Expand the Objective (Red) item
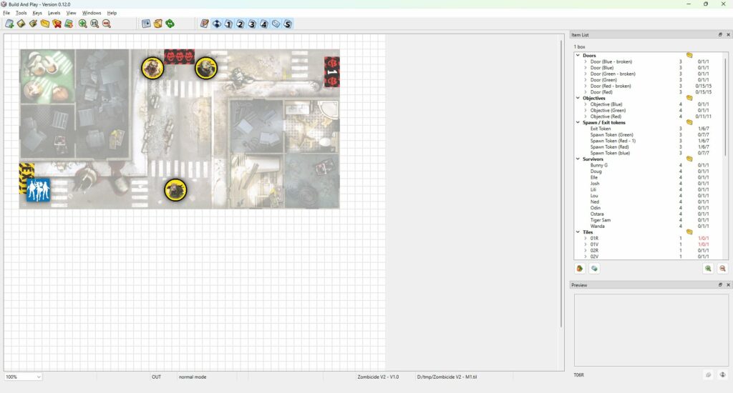This screenshot has height=393, width=733. pyautogui.click(x=586, y=116)
